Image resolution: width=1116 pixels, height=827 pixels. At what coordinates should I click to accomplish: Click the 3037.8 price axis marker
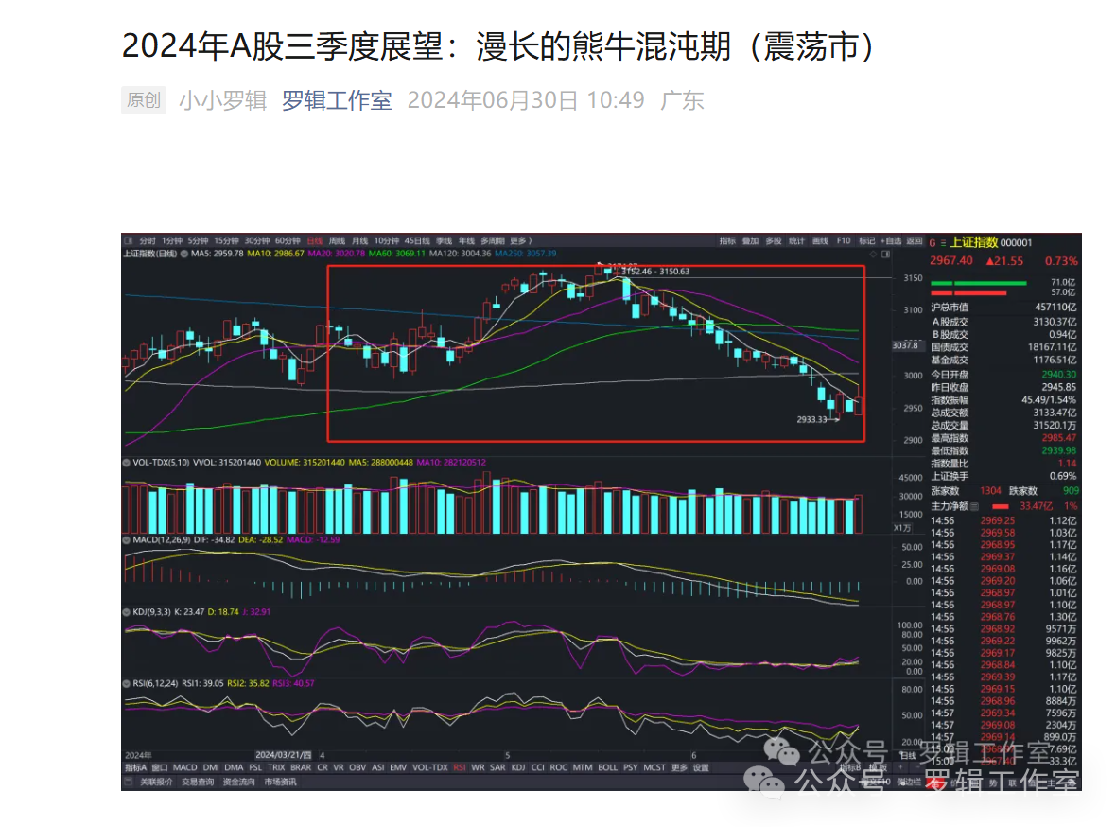pos(905,345)
